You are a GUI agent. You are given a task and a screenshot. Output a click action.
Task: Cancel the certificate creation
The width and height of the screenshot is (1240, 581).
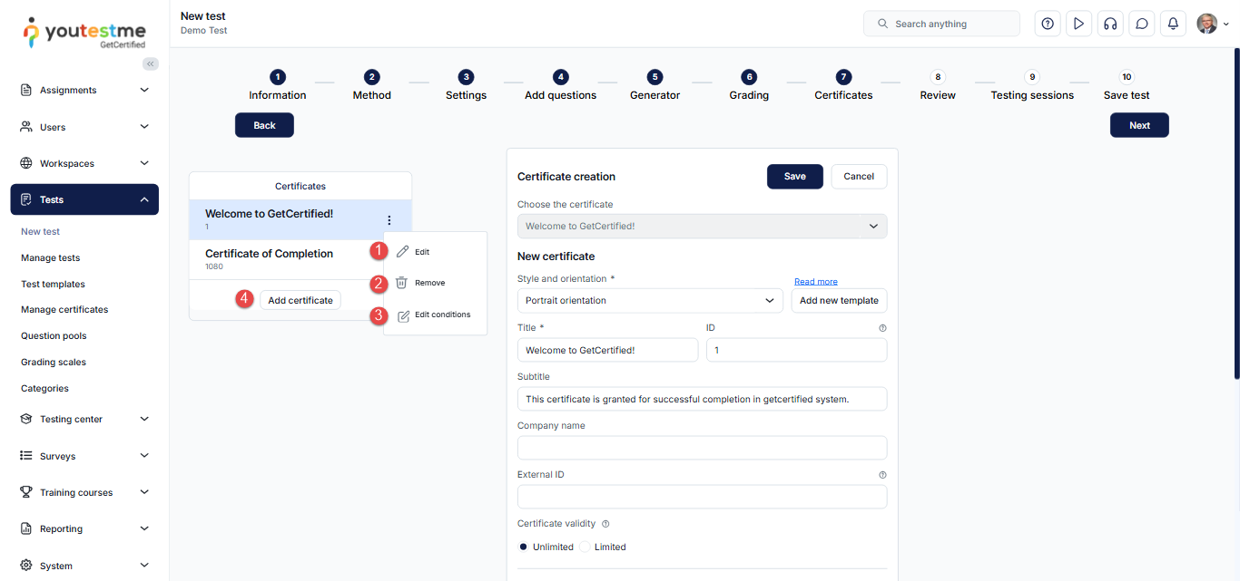(x=859, y=176)
